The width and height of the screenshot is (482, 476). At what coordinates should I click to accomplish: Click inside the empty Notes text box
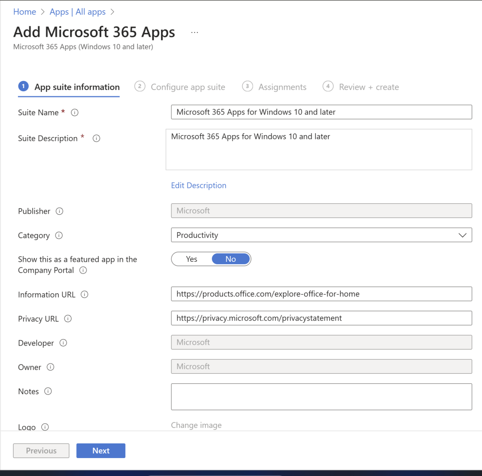[321, 396]
